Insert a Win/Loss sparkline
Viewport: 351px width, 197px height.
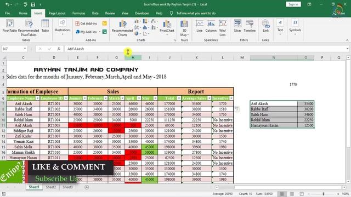pos(223,28)
